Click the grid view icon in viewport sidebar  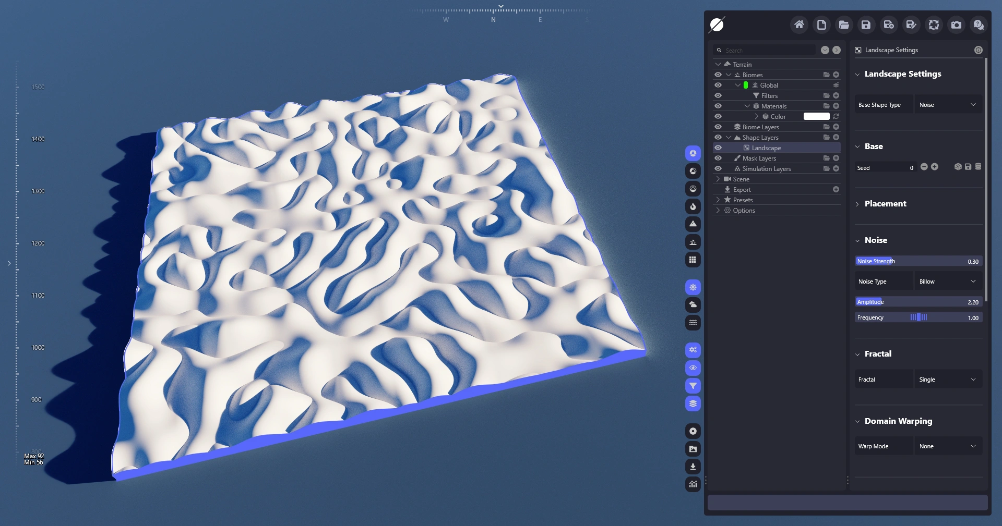693,260
